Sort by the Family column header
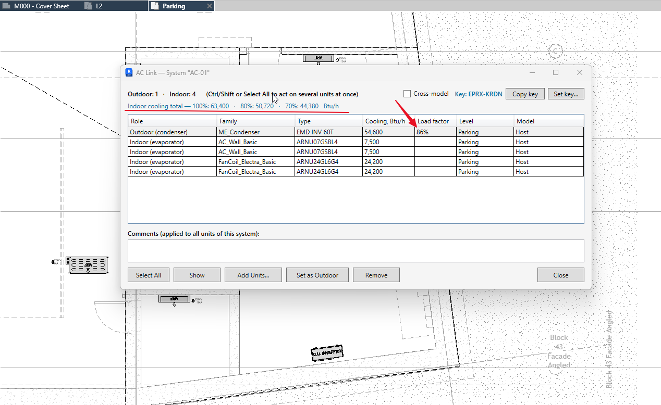Image resolution: width=661 pixels, height=405 pixels. tap(256, 121)
